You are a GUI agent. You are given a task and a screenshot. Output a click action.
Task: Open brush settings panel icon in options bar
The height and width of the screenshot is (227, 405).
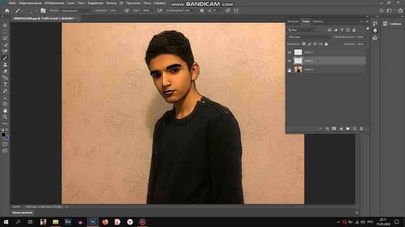point(43,11)
